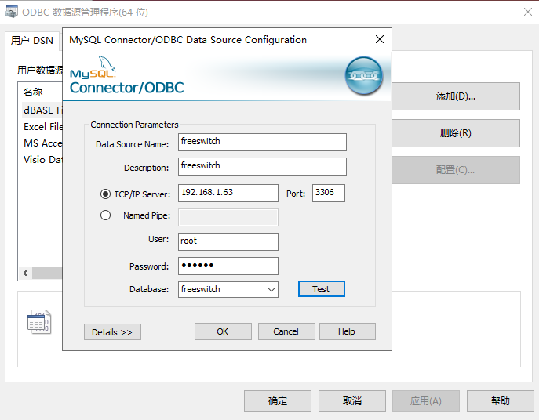Viewport: 539px width, 420px height.
Task: Select the Excel Files data source row
Action: tap(42, 127)
